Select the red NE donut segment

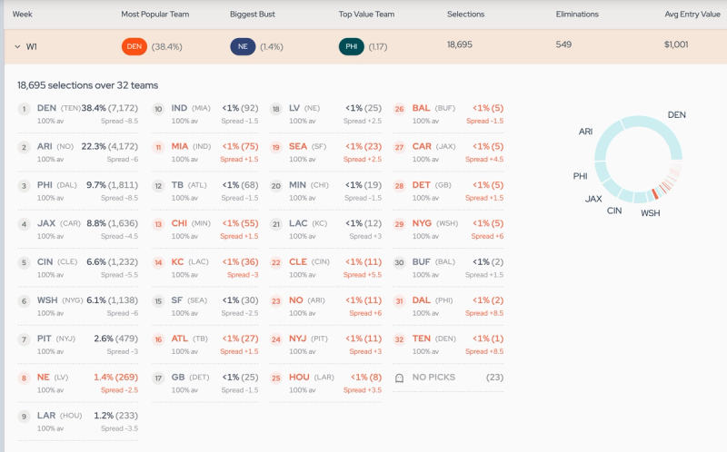[654, 194]
